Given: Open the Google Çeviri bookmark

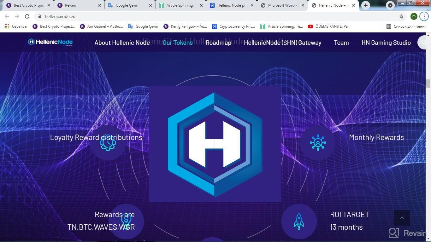Looking at the screenshot, I should pyautogui.click(x=143, y=26).
